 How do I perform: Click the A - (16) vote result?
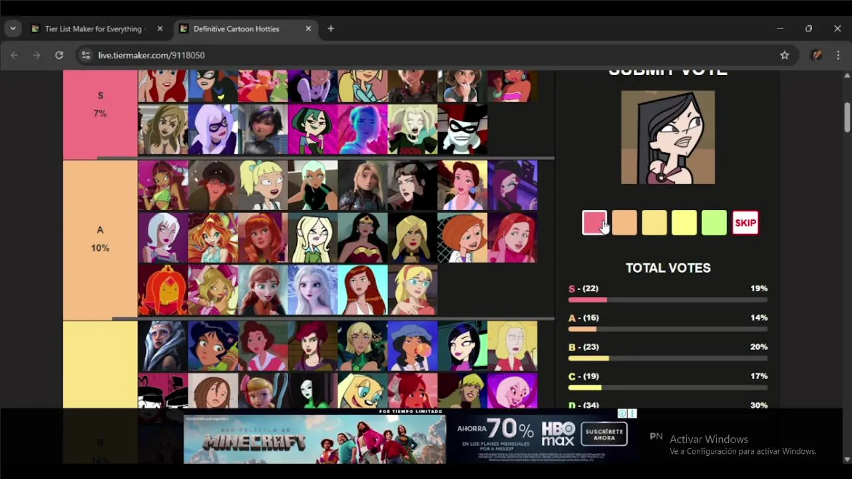click(583, 317)
